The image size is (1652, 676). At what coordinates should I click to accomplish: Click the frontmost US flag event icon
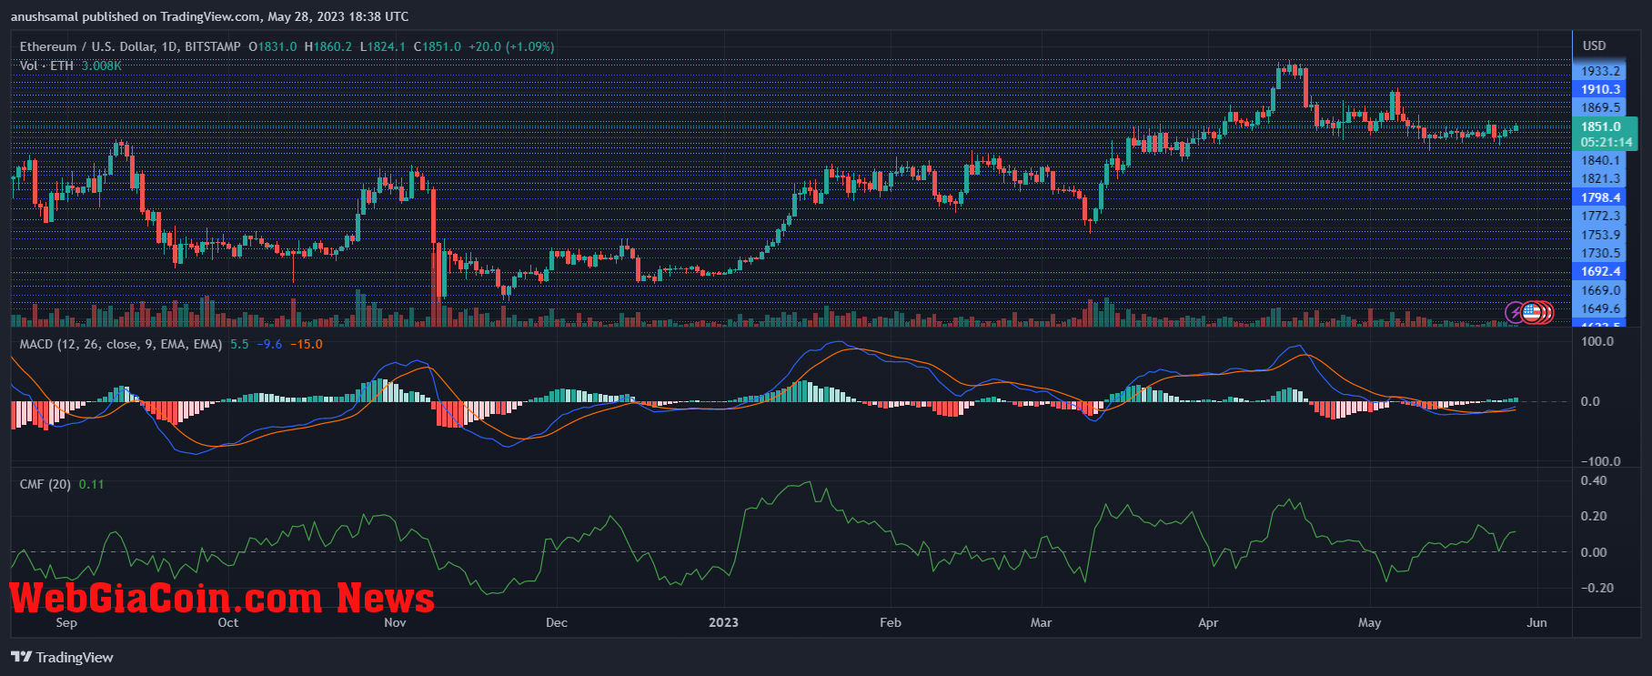1532,313
